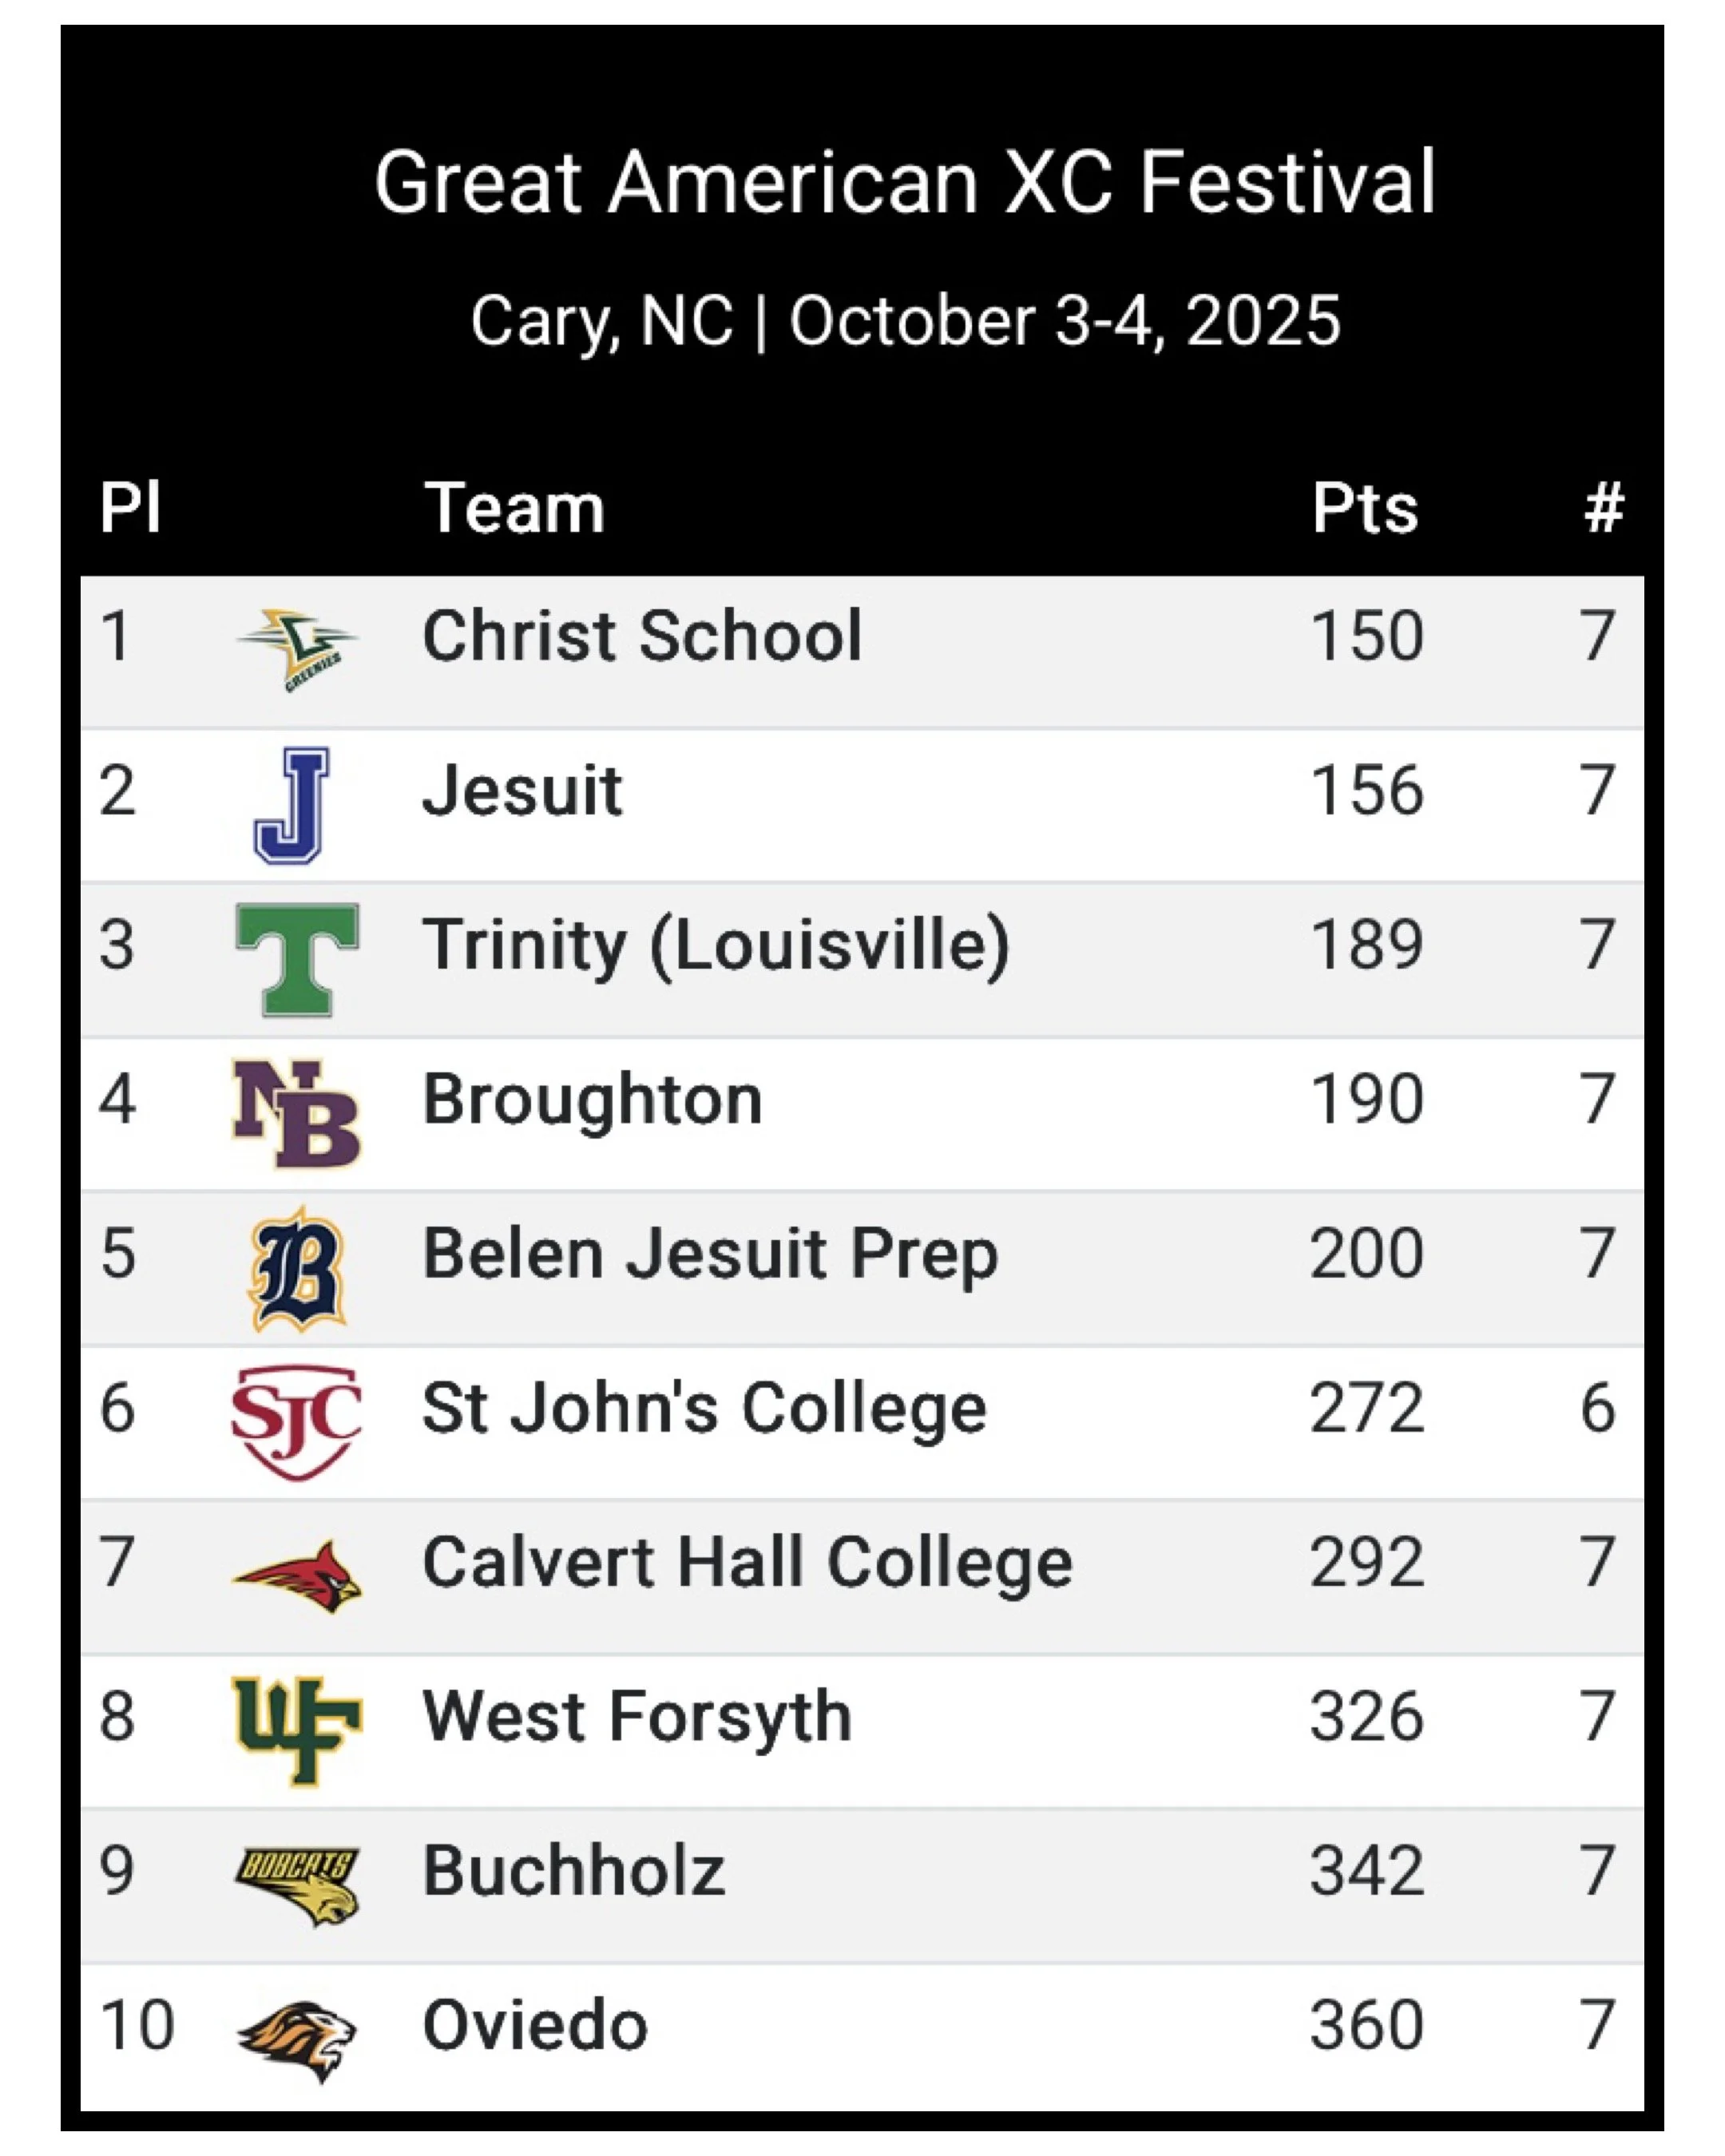This screenshot has width=1725, height=2156.
Task: Click the Pts column header
Action: (1365, 508)
